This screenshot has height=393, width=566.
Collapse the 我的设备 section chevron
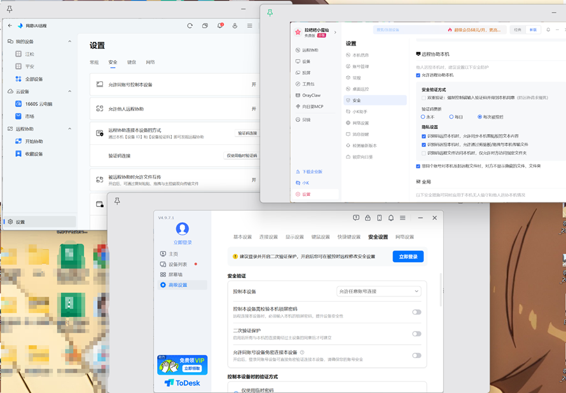pyautogui.click(x=70, y=41)
